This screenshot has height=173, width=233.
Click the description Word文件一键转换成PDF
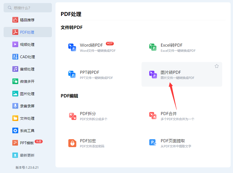[x=98, y=51]
